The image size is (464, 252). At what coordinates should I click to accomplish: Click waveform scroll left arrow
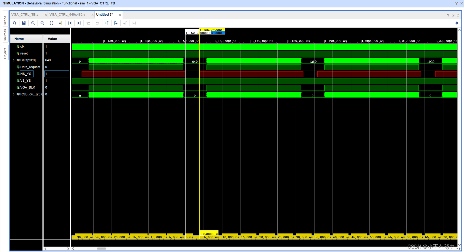point(73,249)
